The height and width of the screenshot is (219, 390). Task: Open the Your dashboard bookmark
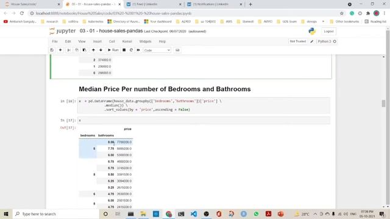click(x=158, y=22)
